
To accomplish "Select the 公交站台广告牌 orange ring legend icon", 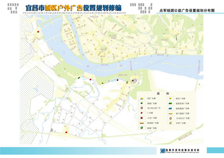I will click(x=171, y=118).
